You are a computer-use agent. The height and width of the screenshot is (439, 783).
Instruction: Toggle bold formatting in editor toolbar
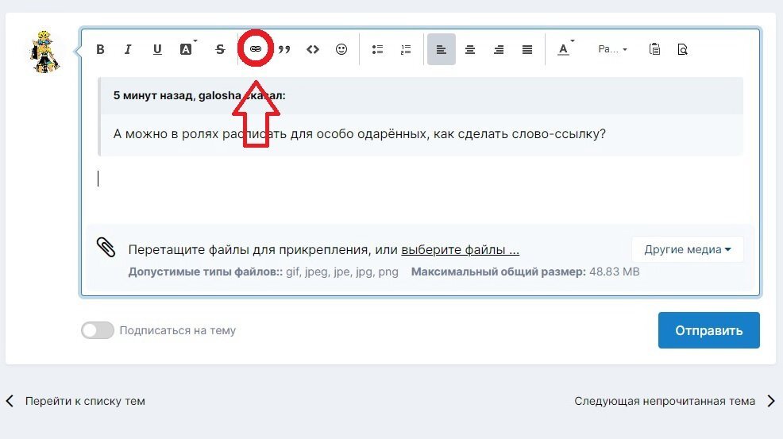pos(100,49)
